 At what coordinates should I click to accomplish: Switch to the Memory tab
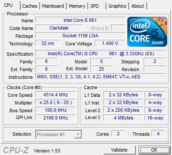click(77, 6)
